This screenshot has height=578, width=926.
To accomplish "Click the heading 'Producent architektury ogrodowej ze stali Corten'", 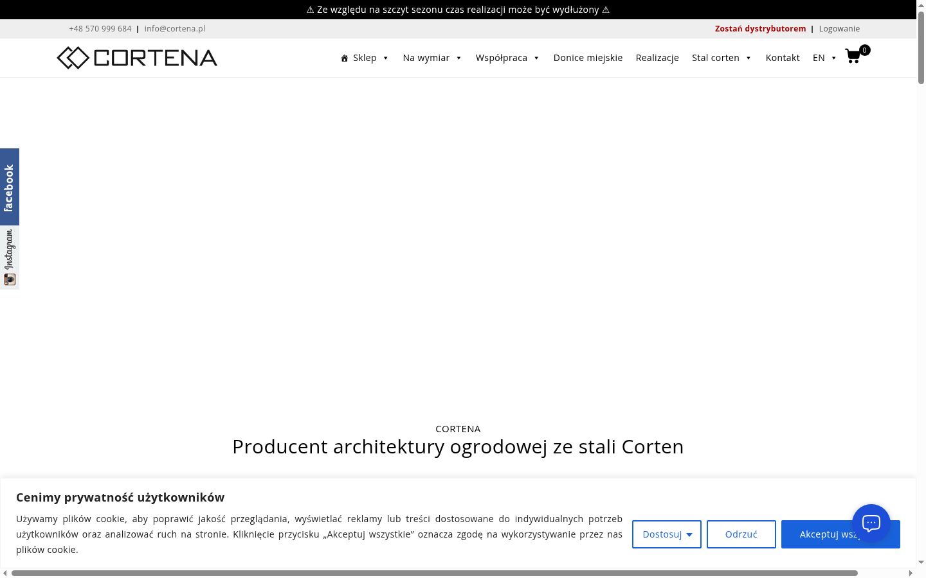I will point(458,446).
